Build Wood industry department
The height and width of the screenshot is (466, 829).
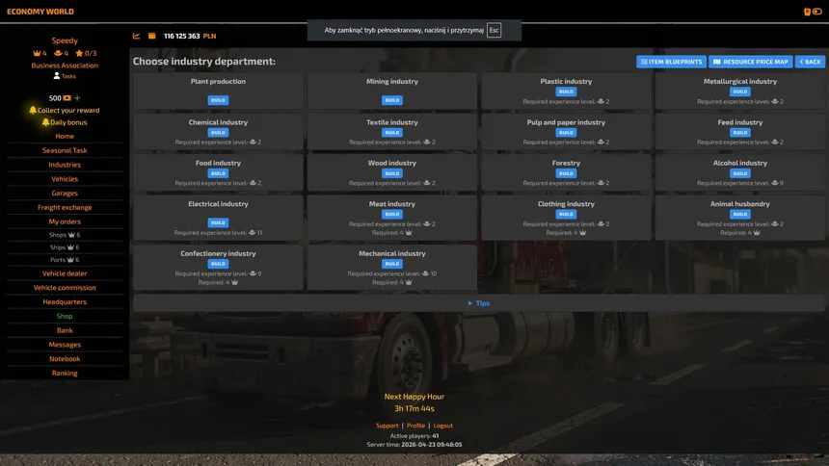391,173
